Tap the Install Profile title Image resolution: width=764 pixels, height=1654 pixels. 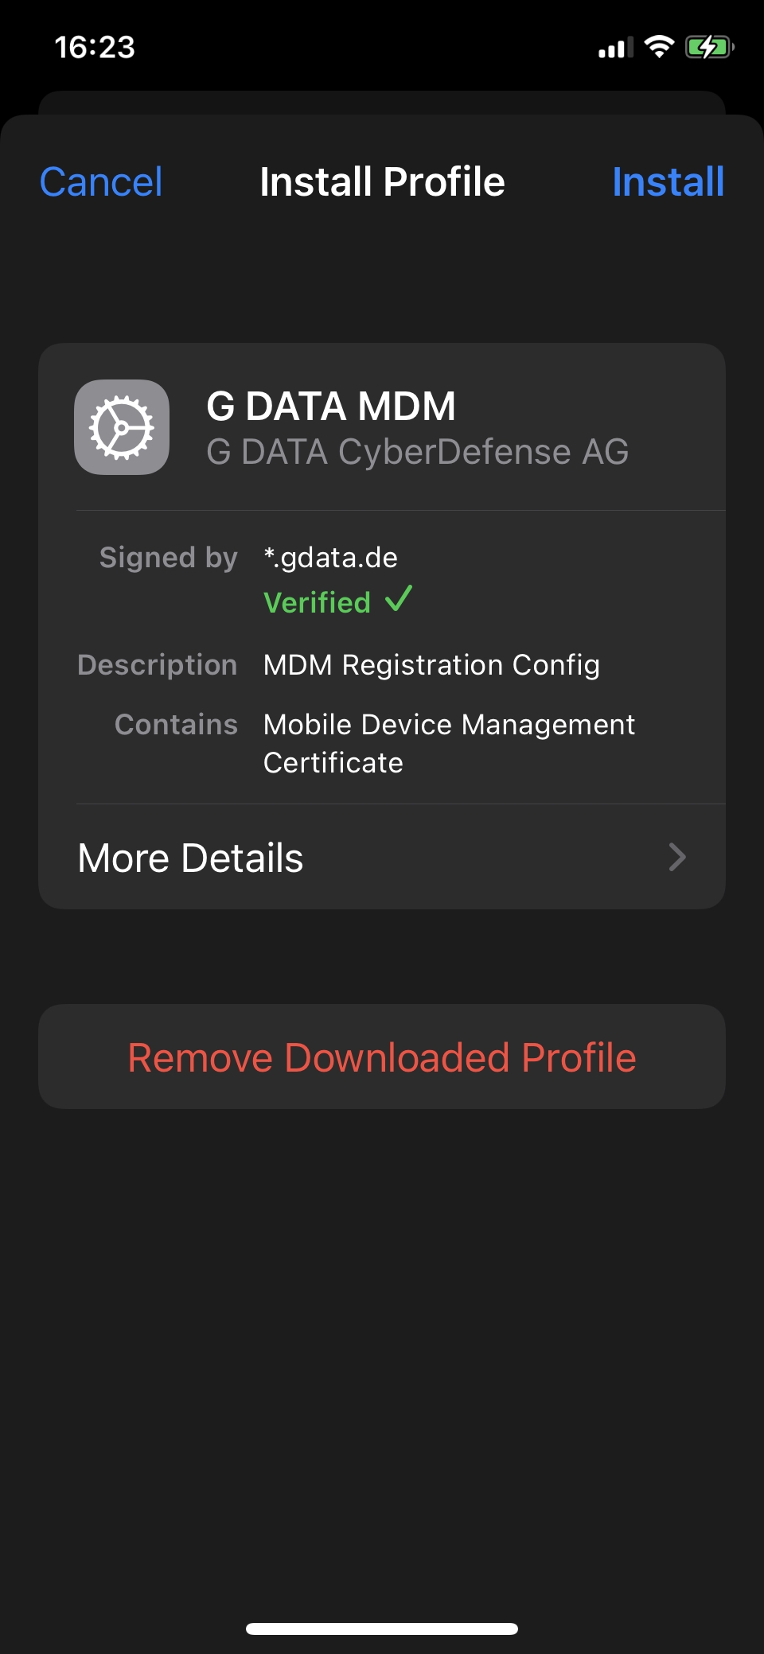pyautogui.click(x=382, y=181)
